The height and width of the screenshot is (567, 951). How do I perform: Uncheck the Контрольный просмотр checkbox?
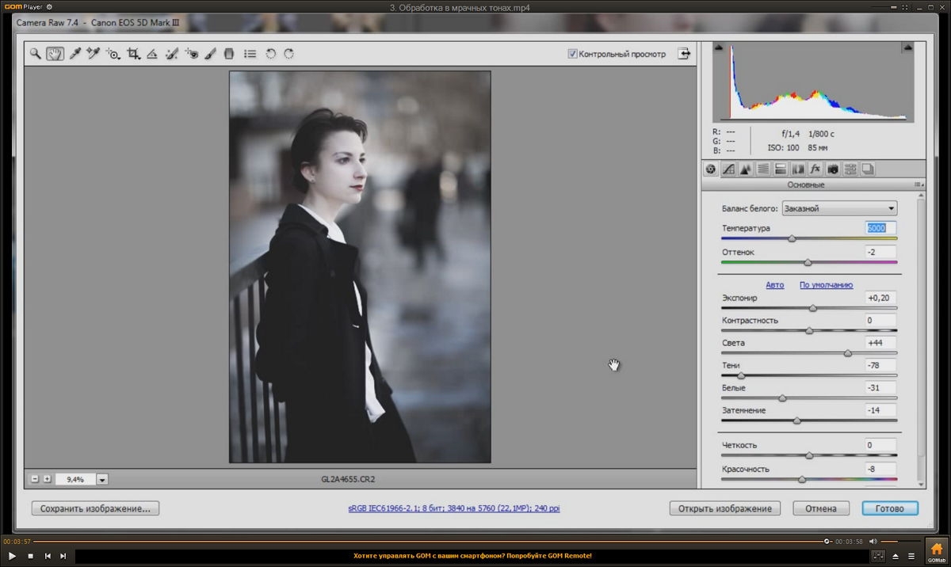pyautogui.click(x=572, y=54)
